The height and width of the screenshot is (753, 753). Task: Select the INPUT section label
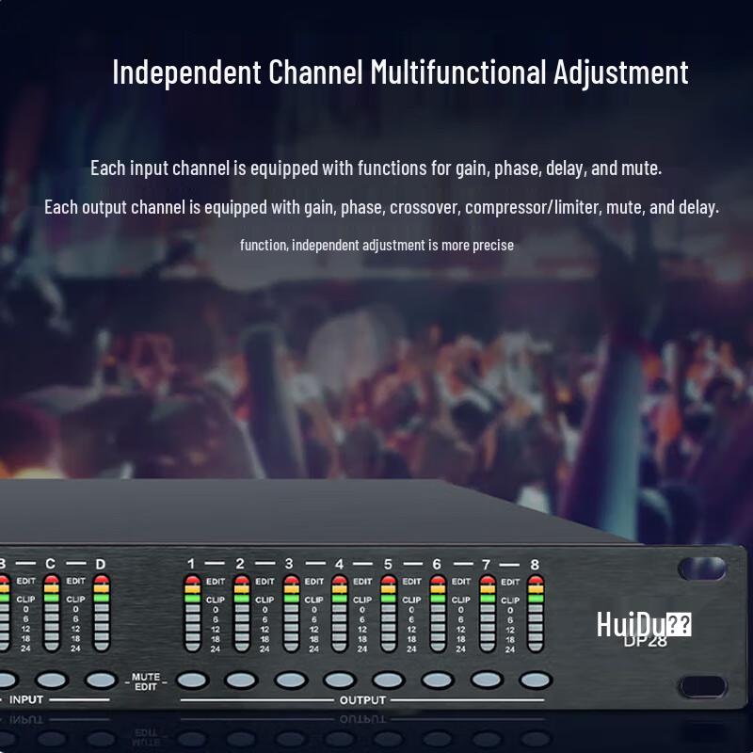[x=28, y=698]
